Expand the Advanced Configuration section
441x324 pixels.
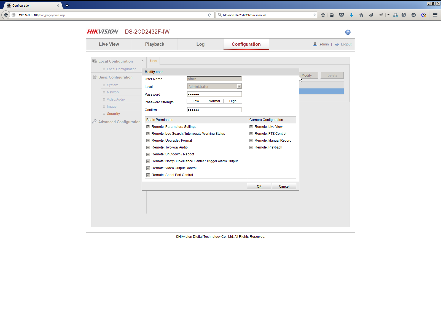click(x=119, y=122)
